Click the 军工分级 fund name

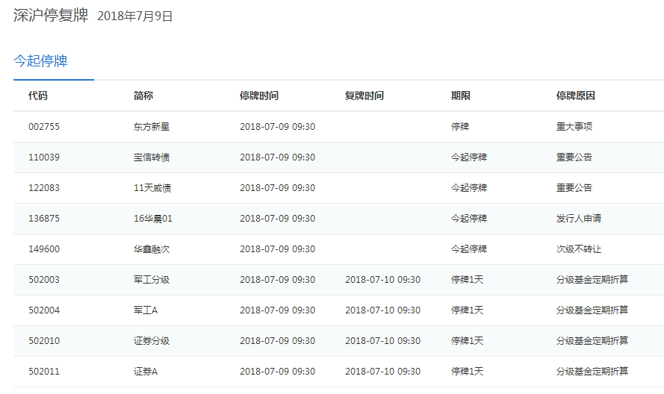tap(152, 280)
